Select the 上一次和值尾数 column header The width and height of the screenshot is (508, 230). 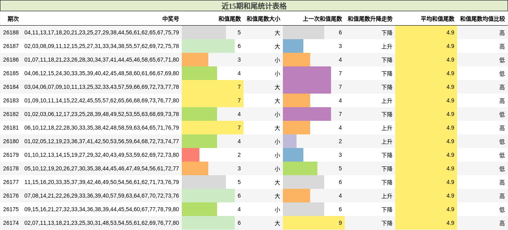click(x=322, y=19)
